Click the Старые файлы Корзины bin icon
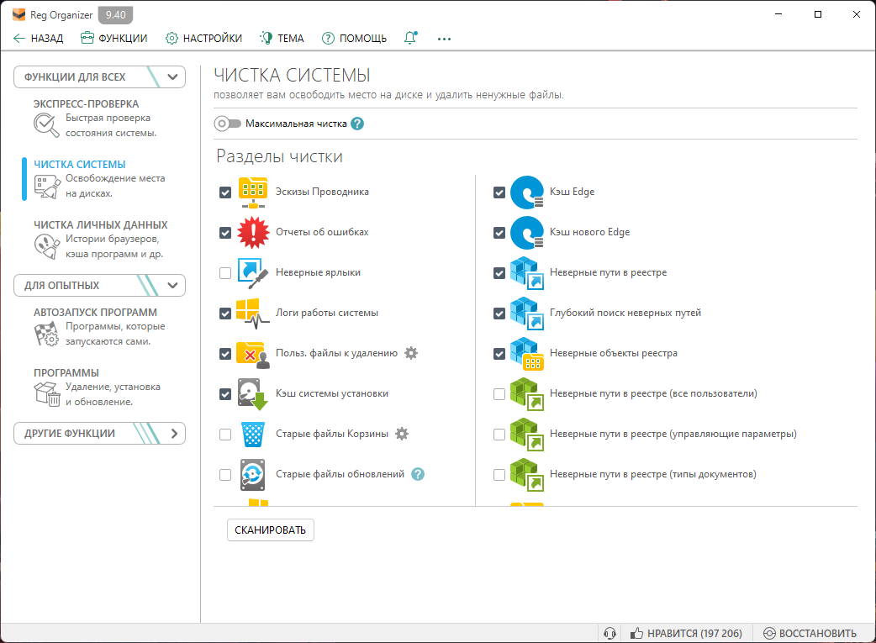This screenshot has width=876, height=643. (252, 434)
